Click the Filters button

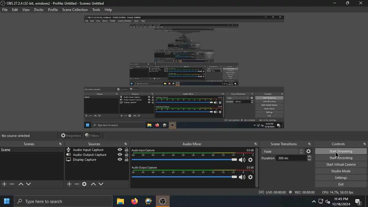(x=92, y=136)
